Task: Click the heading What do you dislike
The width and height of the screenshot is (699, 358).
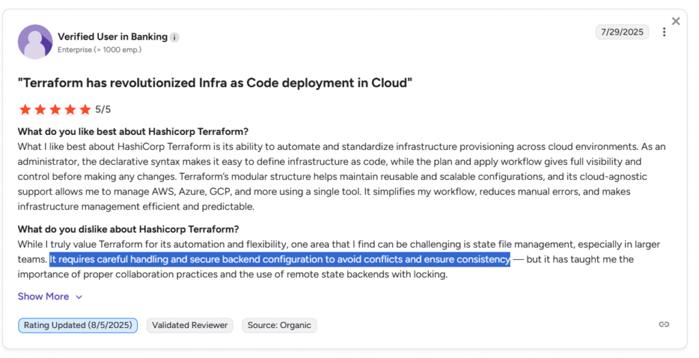Action: click(x=128, y=229)
